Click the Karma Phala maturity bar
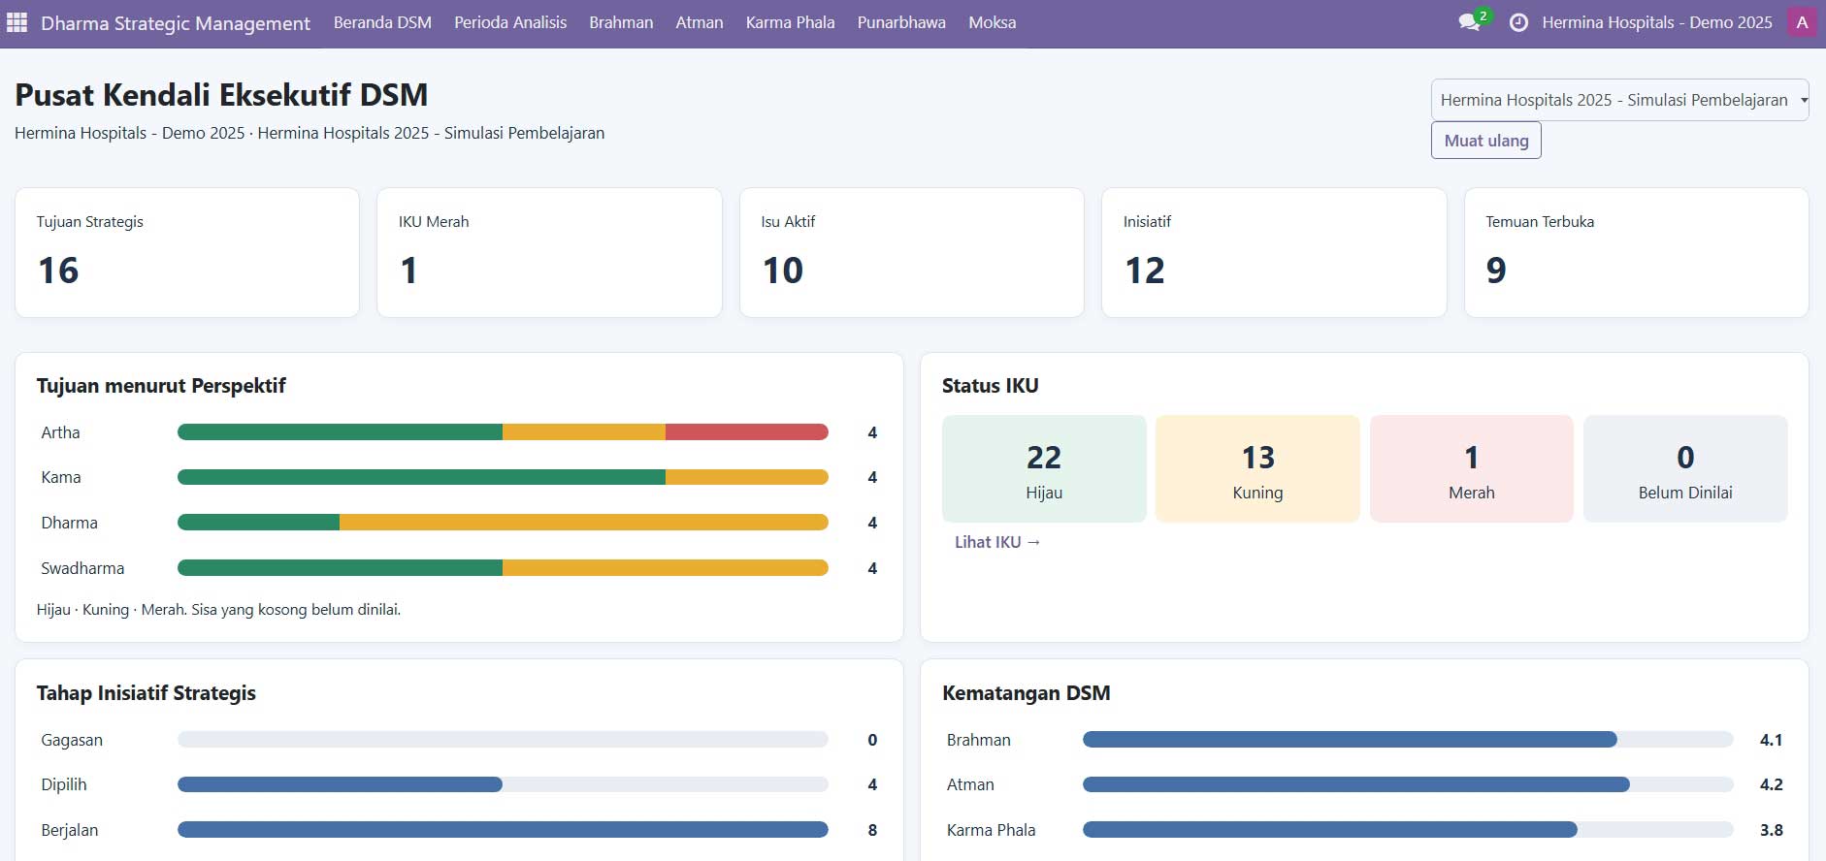The width and height of the screenshot is (1826, 861). click(x=1408, y=830)
